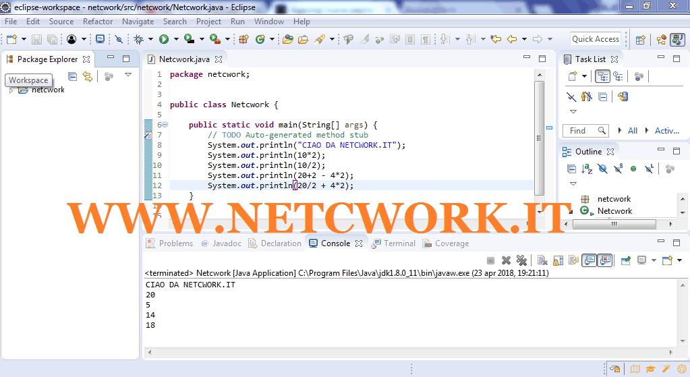Viewport: 690px width, 377px height.
Task: Click the Skip All Breakpoints icon
Action: coord(119,39)
